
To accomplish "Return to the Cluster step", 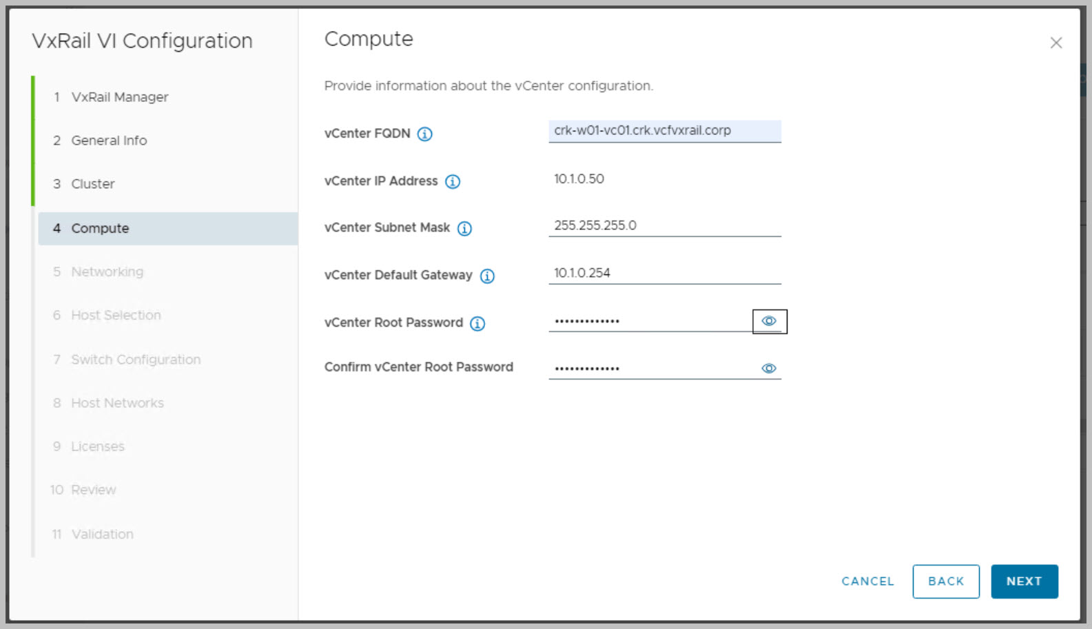I will point(93,184).
